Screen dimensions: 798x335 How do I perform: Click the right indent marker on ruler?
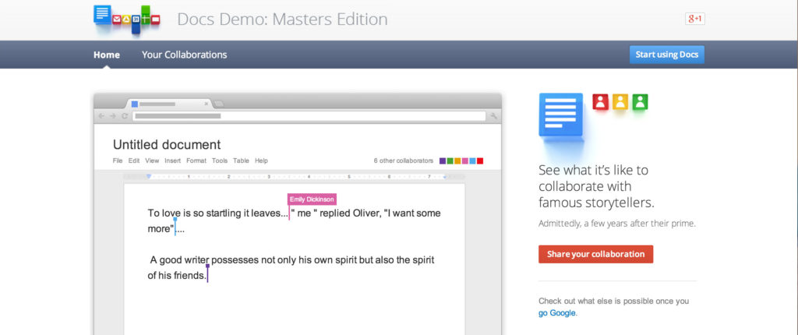pos(444,177)
